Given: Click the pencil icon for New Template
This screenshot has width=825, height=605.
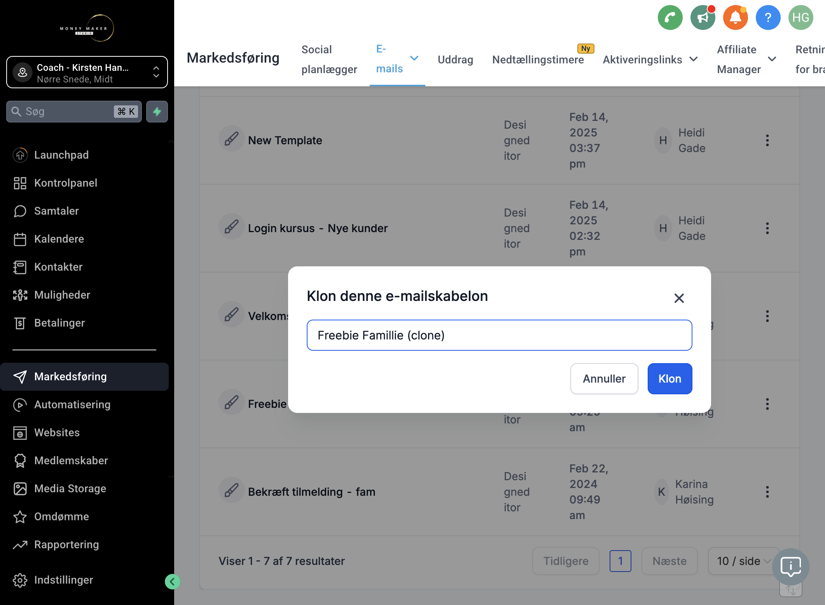Looking at the screenshot, I should [x=231, y=139].
